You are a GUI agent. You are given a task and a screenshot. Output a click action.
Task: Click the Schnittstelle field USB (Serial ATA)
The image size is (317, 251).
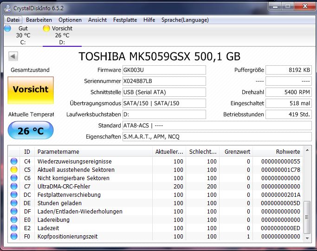click(x=164, y=92)
